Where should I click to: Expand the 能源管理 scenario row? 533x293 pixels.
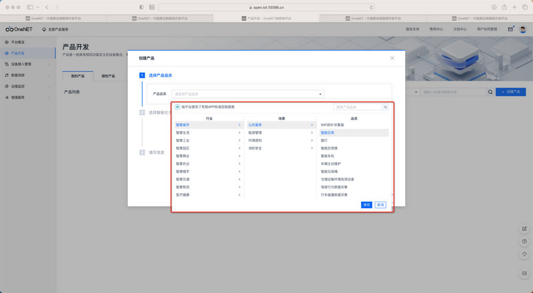pos(280,133)
